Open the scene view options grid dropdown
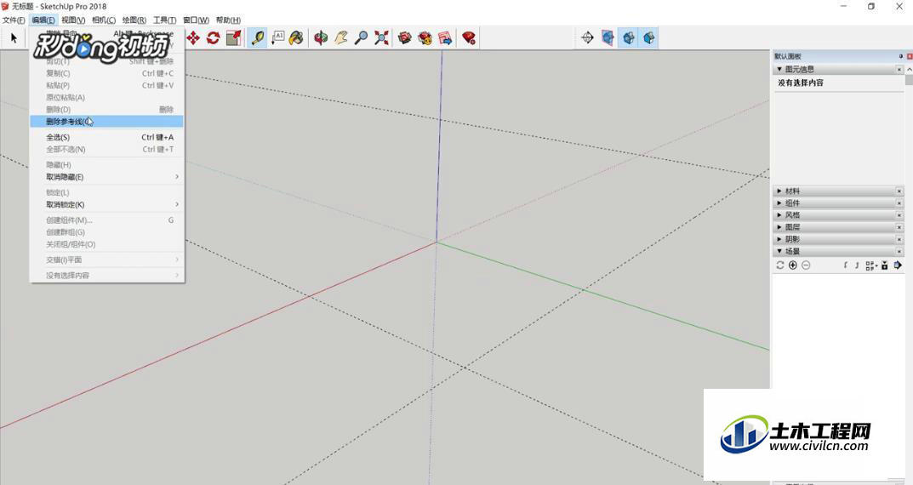The width and height of the screenshot is (913, 485). [871, 265]
